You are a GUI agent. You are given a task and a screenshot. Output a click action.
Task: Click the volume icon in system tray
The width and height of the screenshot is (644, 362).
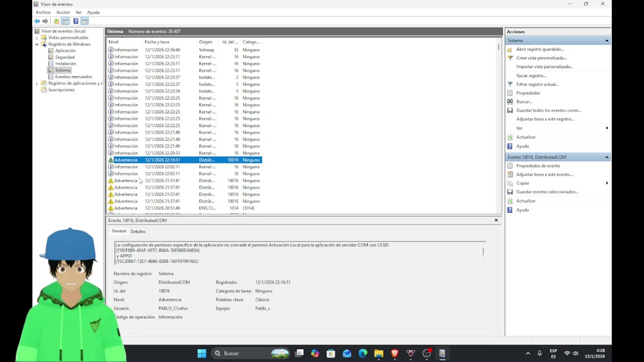click(576, 353)
